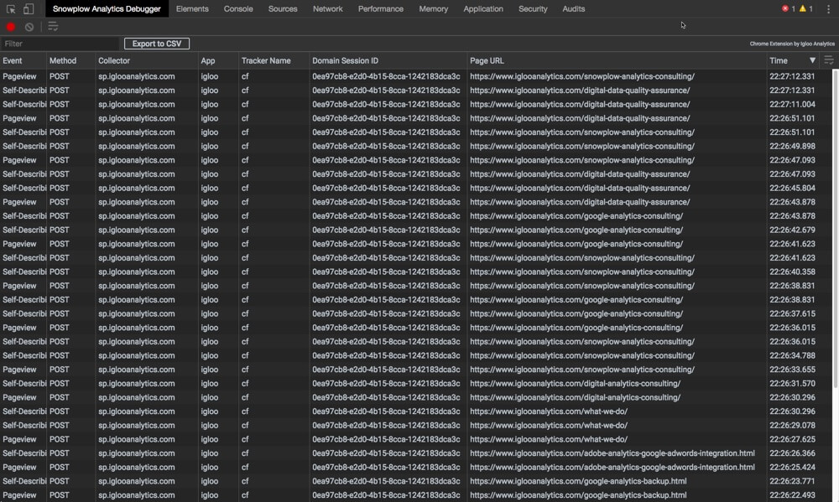Sort by the Domain Session ID column header
Screen dimensions: 839x502
pos(388,60)
